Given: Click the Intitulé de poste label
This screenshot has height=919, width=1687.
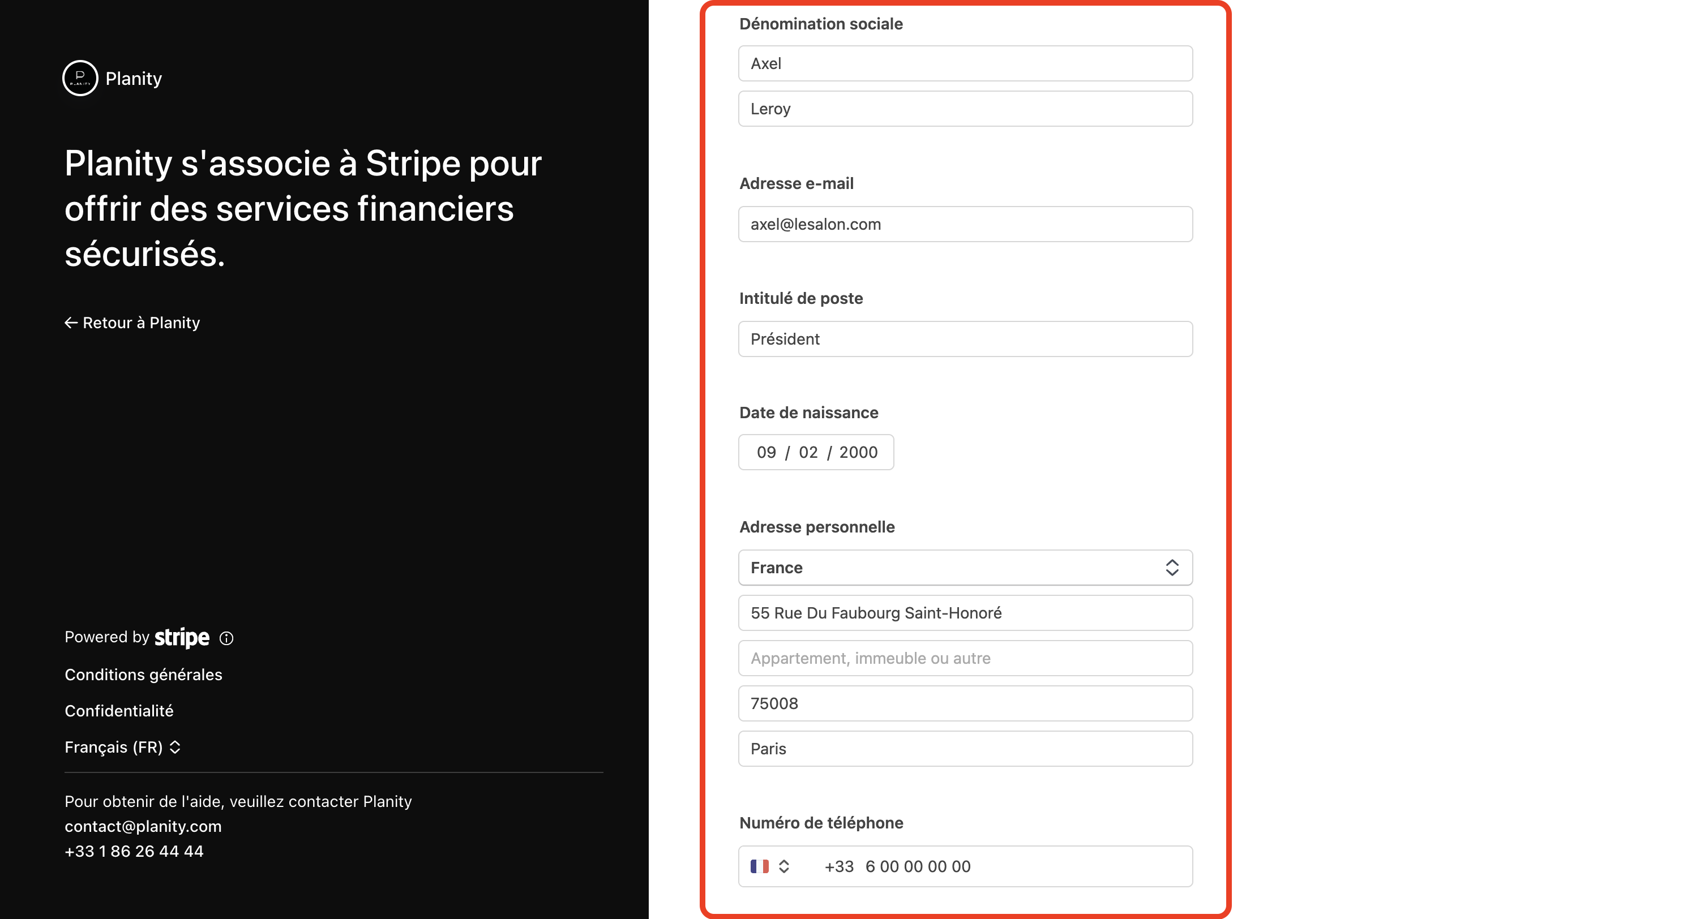Looking at the screenshot, I should (801, 298).
